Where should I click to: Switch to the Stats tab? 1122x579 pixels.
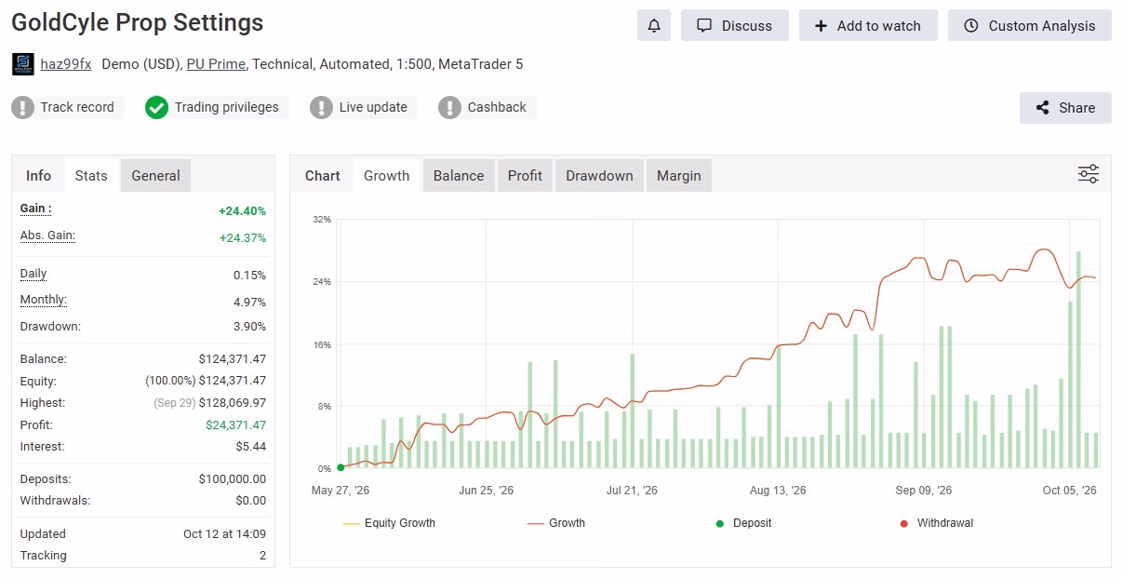(x=91, y=176)
